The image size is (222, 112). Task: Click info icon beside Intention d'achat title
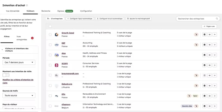point(27,5)
